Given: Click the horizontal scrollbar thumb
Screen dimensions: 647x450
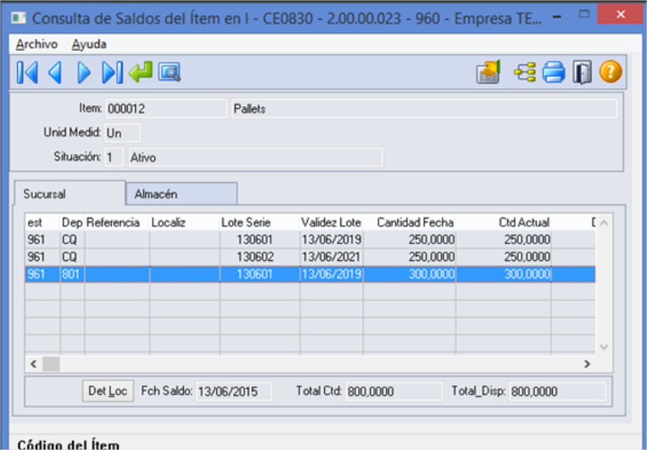Looking at the screenshot, I should tap(51, 364).
